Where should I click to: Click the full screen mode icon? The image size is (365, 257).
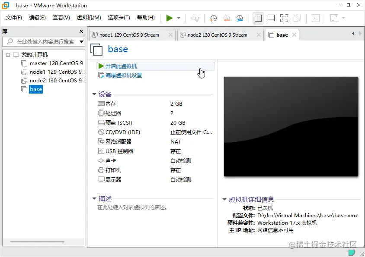point(284,18)
